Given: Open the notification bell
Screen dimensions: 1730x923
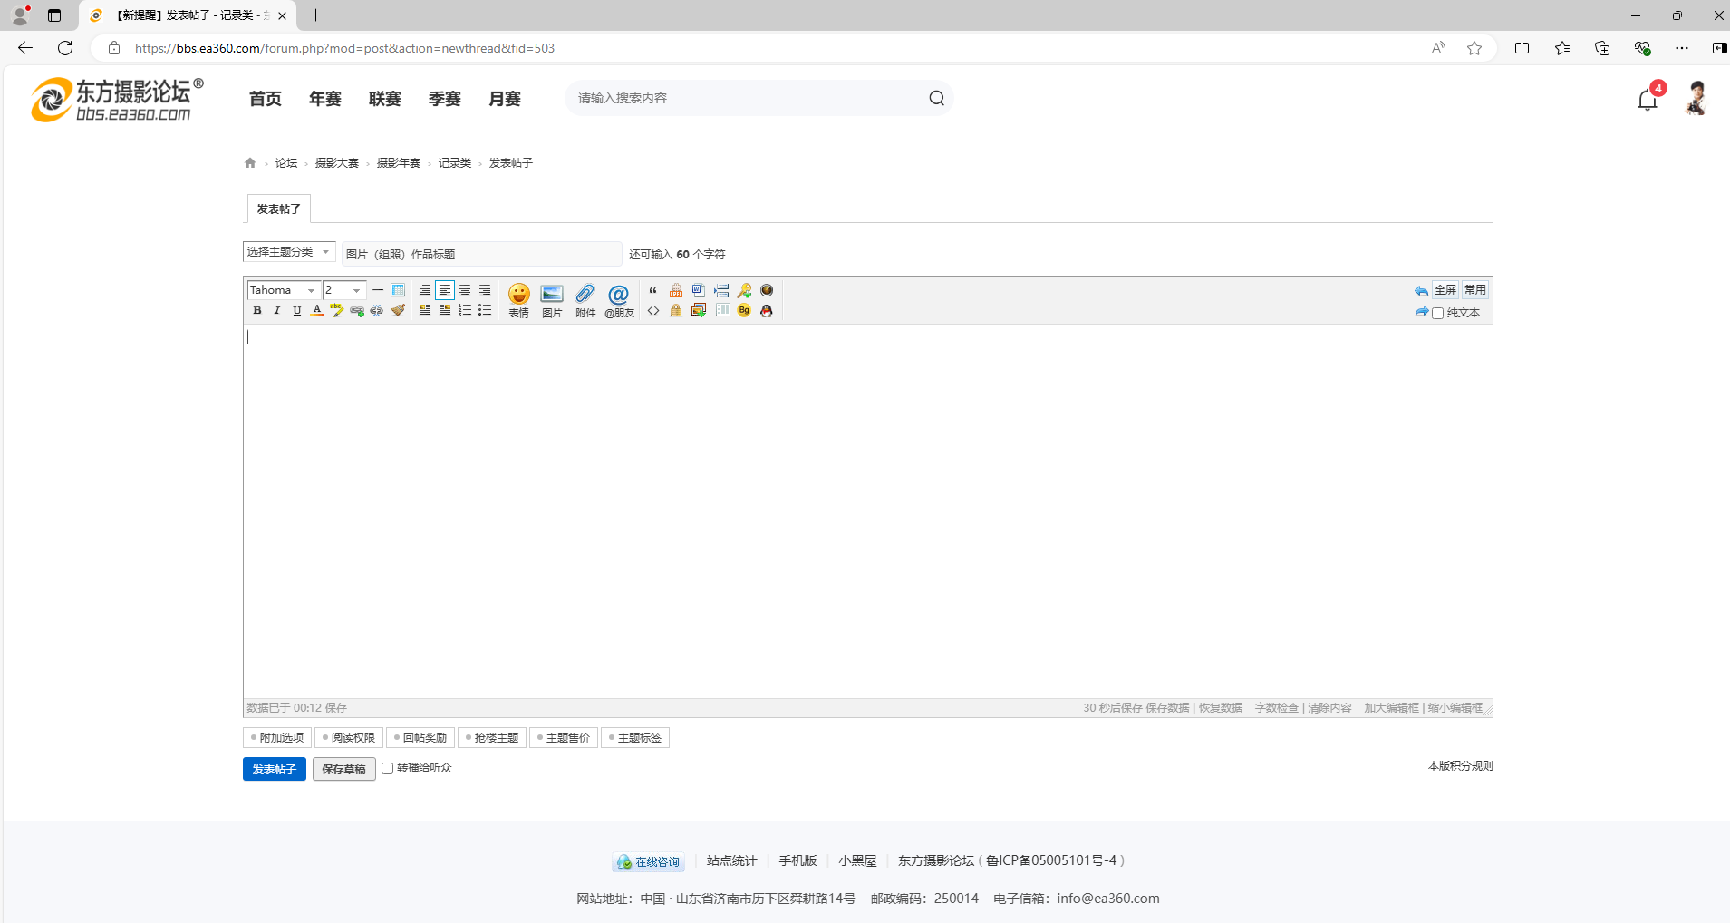Looking at the screenshot, I should [1648, 100].
